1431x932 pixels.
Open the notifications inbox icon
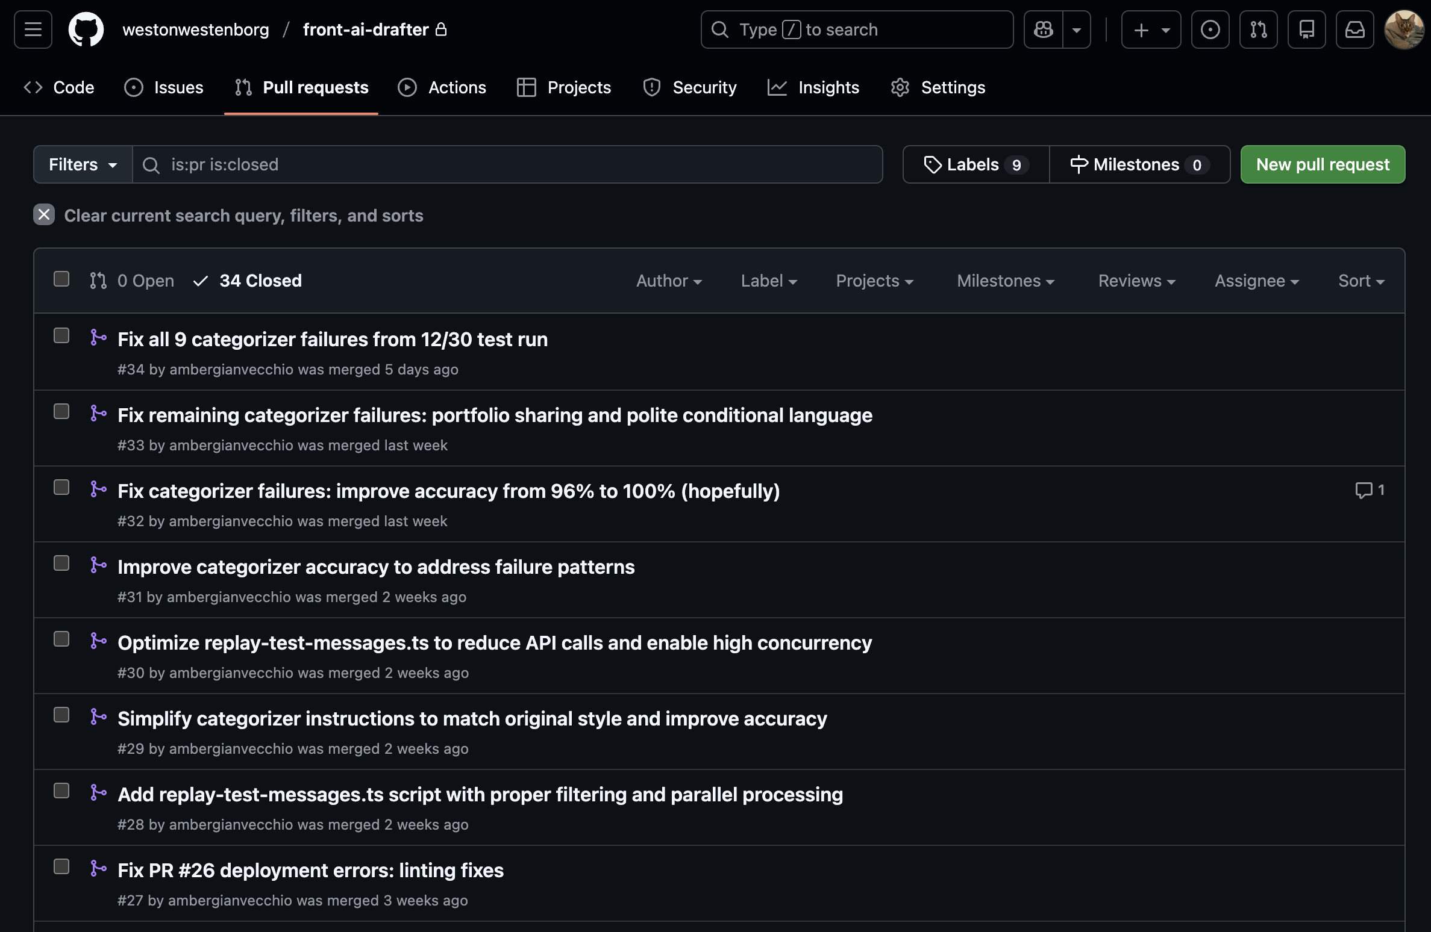tap(1354, 30)
